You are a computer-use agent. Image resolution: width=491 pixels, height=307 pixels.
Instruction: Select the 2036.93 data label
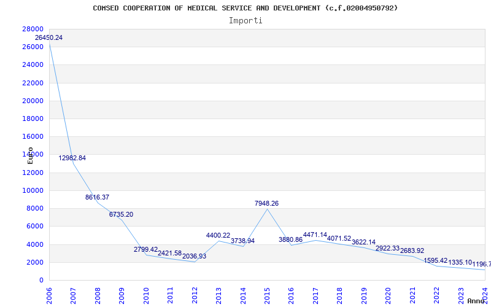(194, 256)
